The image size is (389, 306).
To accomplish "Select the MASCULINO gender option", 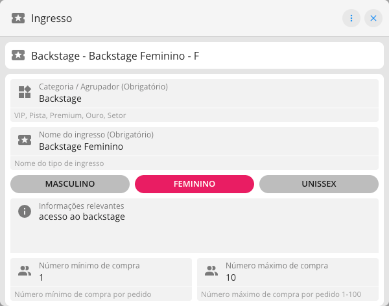I will 70,184.
